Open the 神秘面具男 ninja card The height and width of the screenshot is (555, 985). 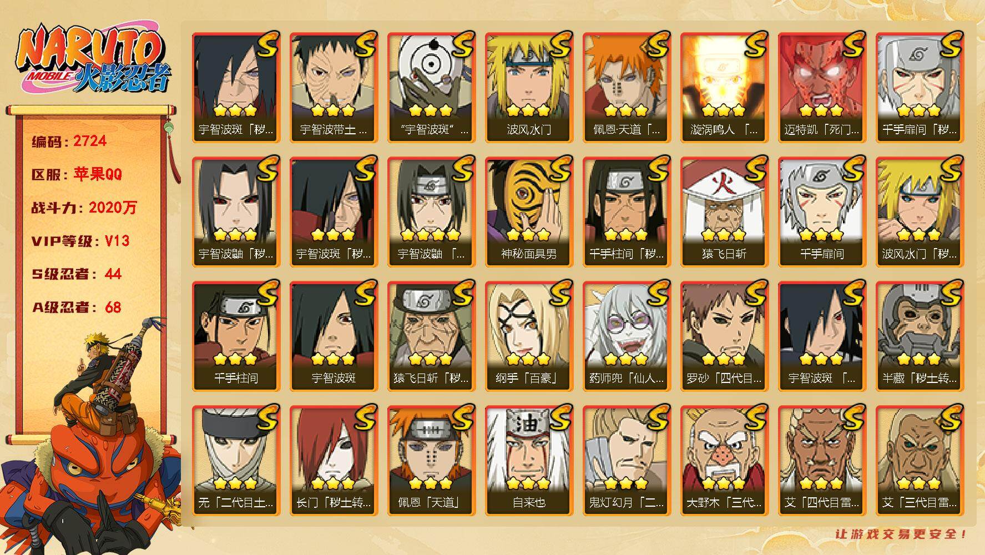529,211
